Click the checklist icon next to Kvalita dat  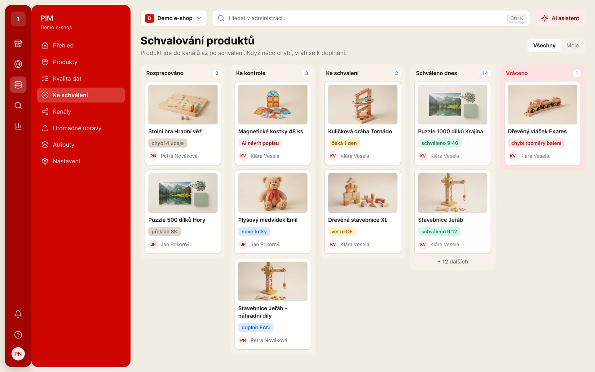click(45, 78)
